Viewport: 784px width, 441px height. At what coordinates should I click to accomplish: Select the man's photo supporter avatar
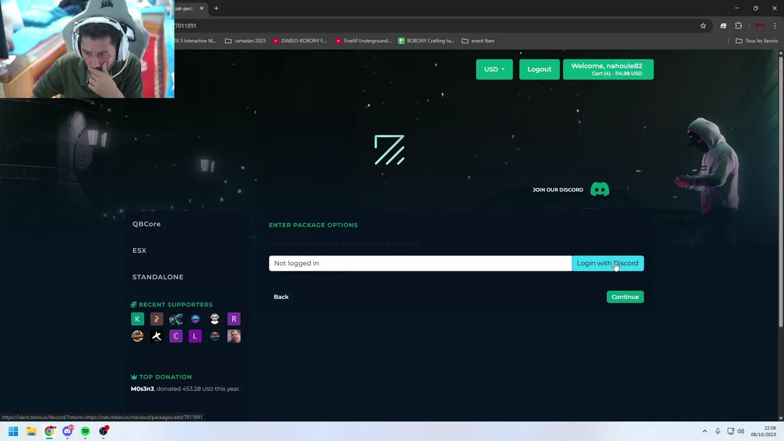233,336
